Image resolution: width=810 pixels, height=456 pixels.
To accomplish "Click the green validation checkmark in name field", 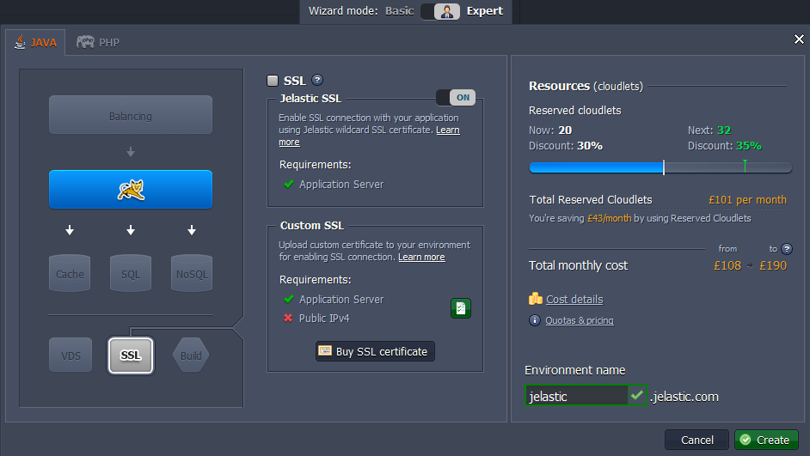I will tap(637, 396).
